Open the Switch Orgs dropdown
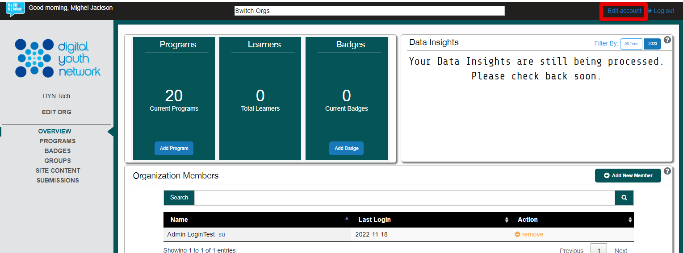 click(x=369, y=11)
